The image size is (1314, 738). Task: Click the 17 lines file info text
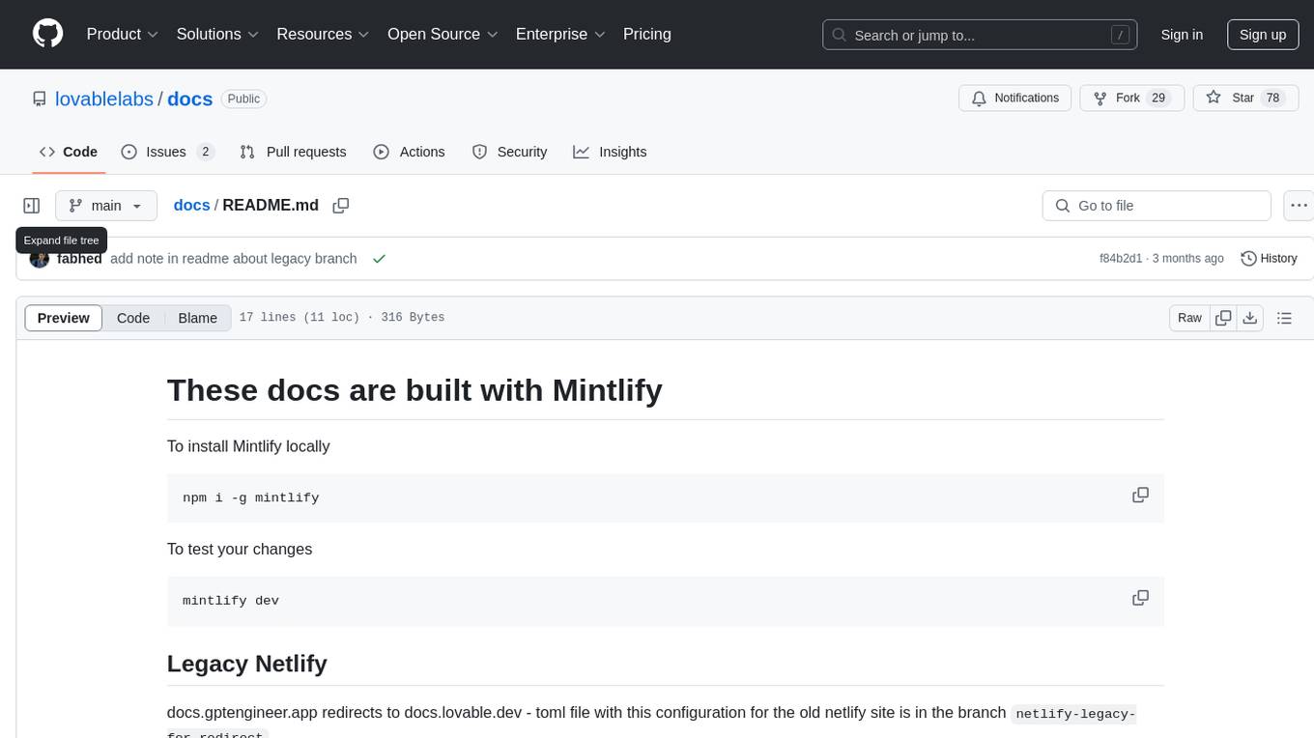tap(342, 318)
